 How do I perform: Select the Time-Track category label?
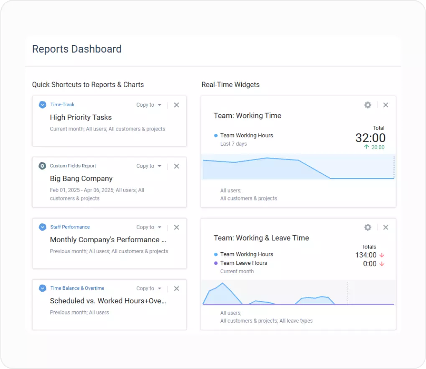61,105
